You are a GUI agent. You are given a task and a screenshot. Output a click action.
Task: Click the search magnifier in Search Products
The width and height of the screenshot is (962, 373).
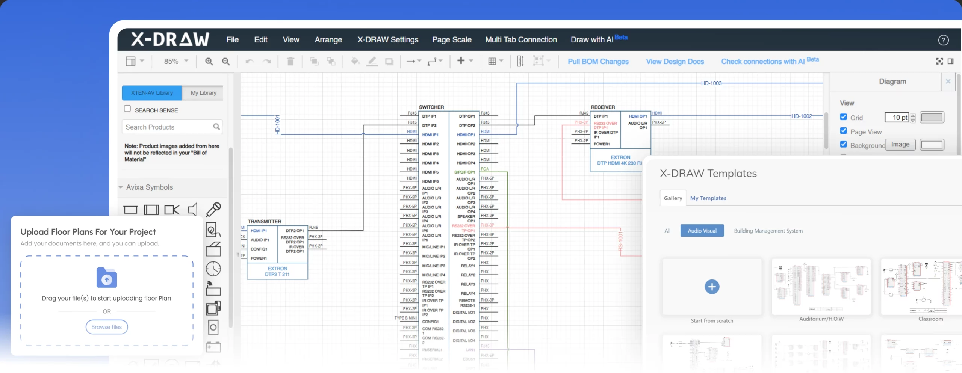[x=216, y=127]
